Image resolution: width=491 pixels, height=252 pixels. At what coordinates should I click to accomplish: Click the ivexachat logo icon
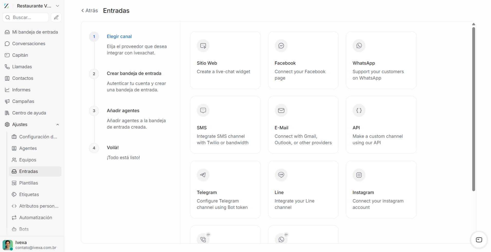pyautogui.click(x=7, y=6)
